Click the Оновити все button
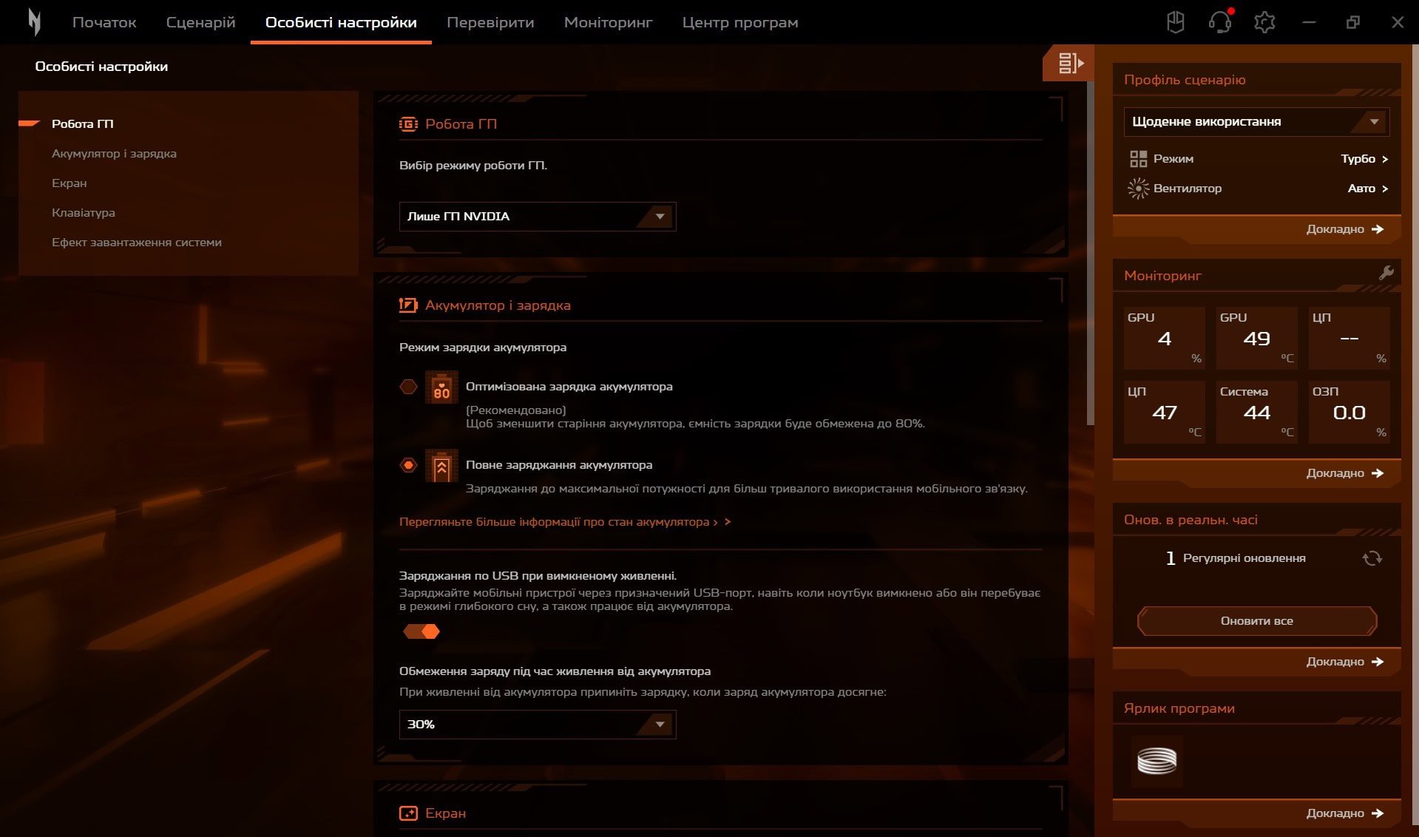Screen dimensions: 1419x837 (1256, 621)
